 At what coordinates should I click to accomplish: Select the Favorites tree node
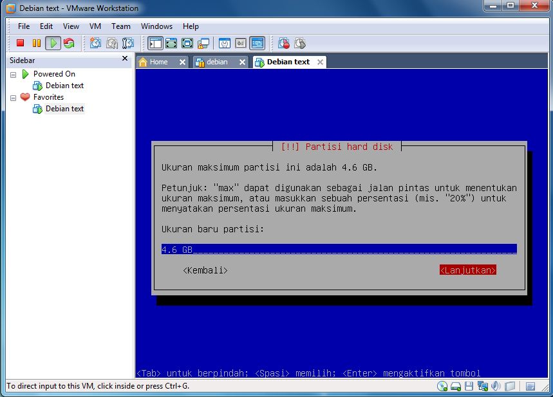pos(48,97)
